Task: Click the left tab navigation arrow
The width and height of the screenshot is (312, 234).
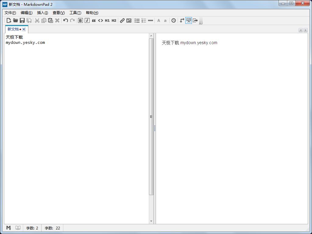Action: pos(300,30)
